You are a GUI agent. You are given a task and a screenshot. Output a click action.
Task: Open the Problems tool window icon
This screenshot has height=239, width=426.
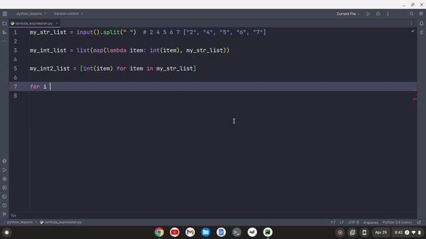pos(5,205)
